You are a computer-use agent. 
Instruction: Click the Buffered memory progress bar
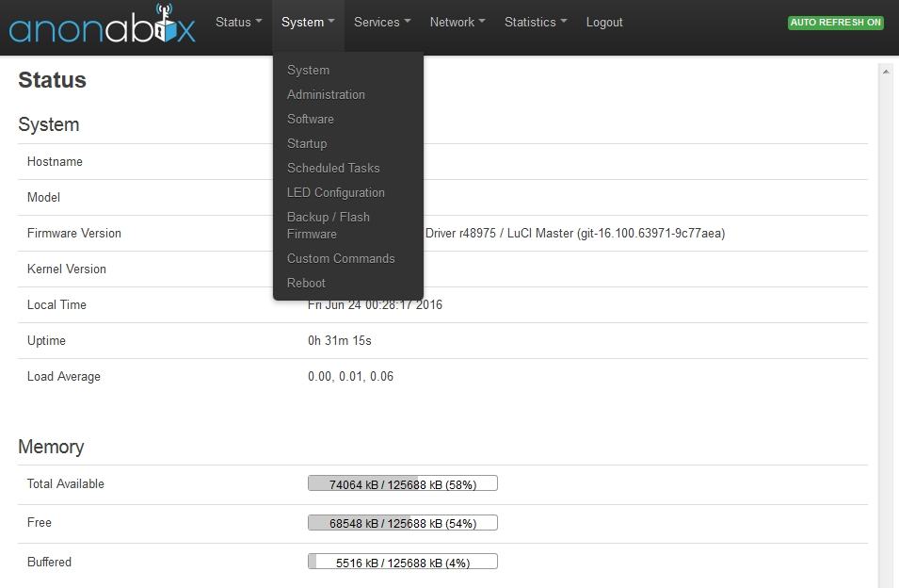click(402, 563)
